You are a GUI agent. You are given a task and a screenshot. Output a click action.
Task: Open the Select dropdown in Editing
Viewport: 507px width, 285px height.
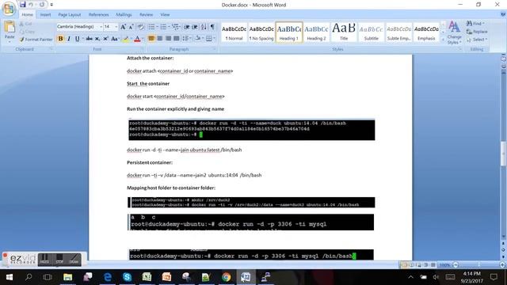click(477, 40)
